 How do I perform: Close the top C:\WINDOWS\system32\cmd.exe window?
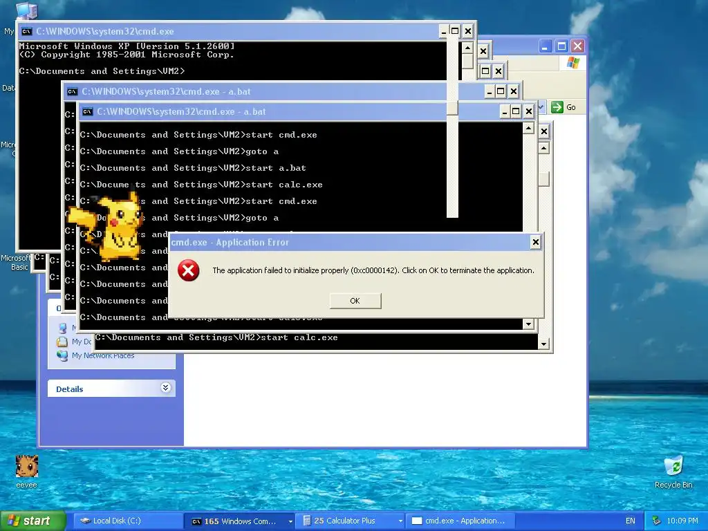click(x=468, y=31)
